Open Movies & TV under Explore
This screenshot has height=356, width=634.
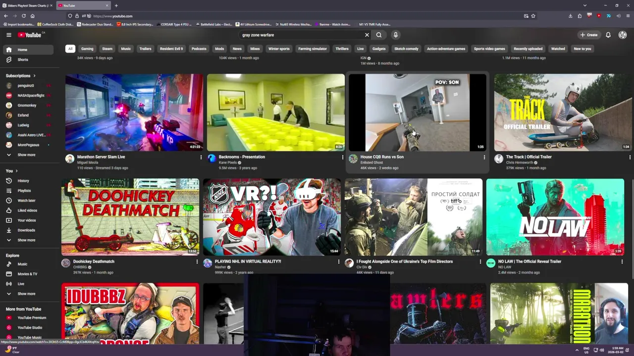(x=27, y=274)
